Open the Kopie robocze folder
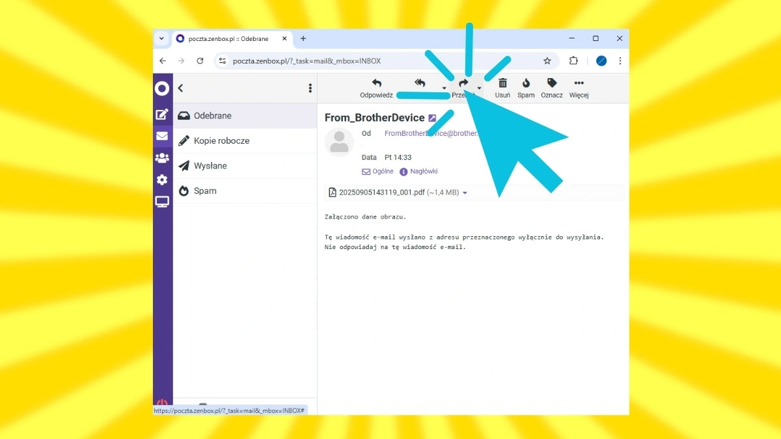The height and width of the screenshot is (439, 781). point(245,140)
